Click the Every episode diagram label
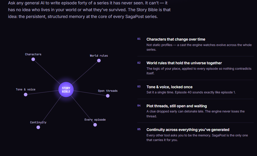The width and height of the screenshot is (257, 156). click(95, 120)
